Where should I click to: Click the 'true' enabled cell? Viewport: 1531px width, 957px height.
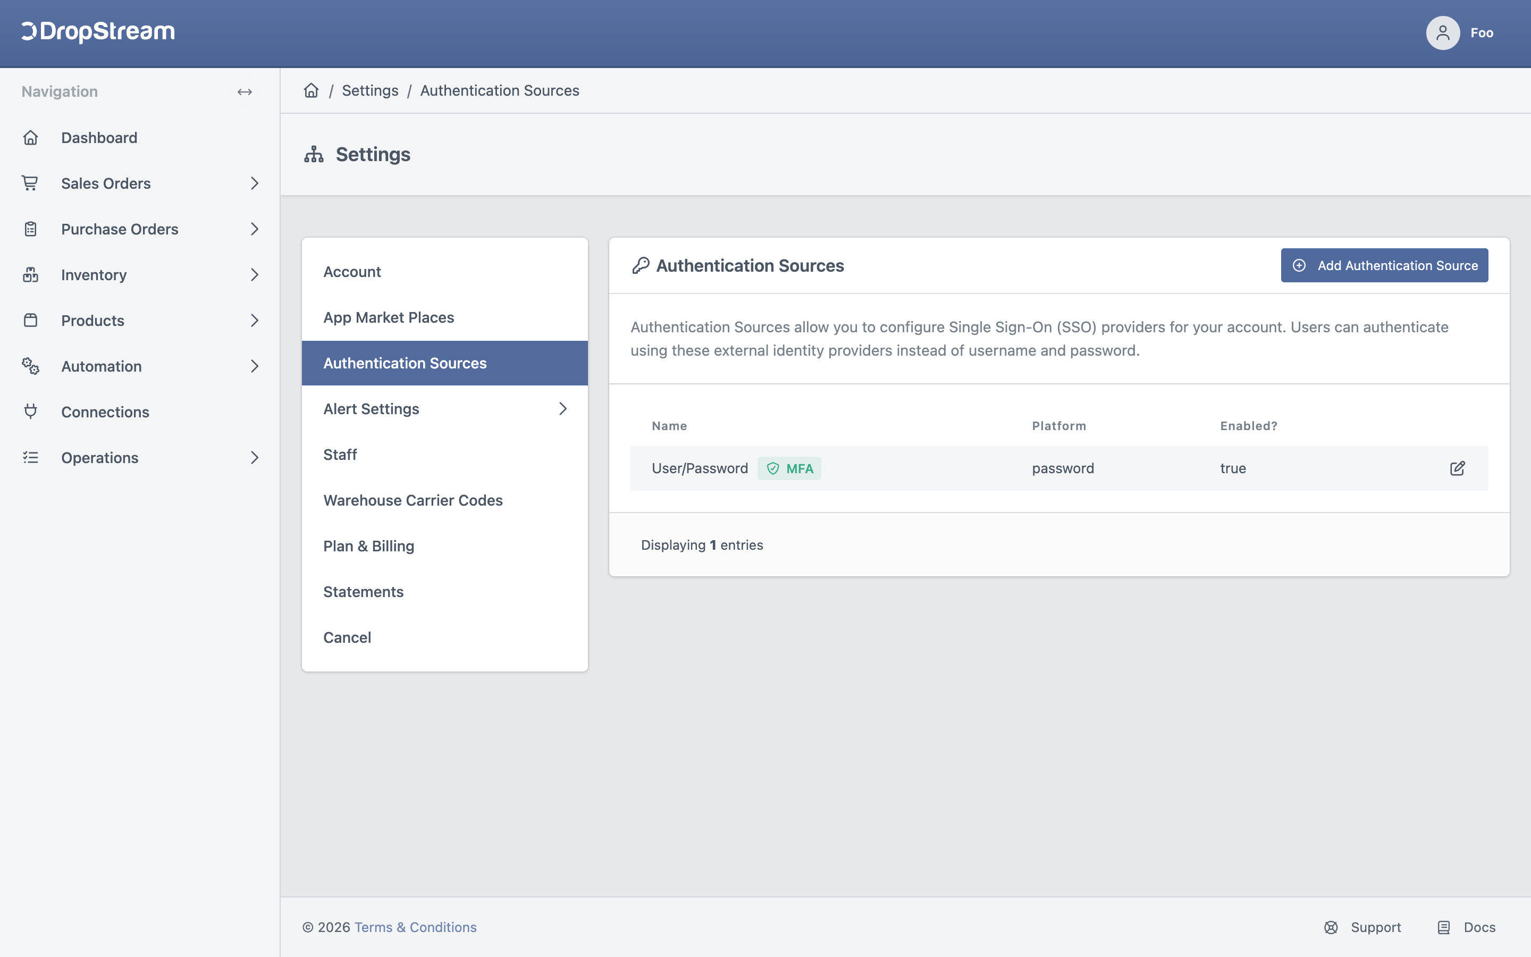(x=1233, y=468)
